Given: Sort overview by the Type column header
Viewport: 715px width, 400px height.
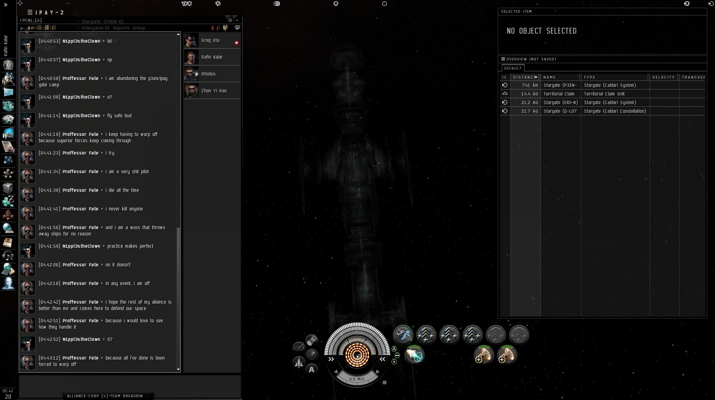Looking at the screenshot, I should coord(615,77).
